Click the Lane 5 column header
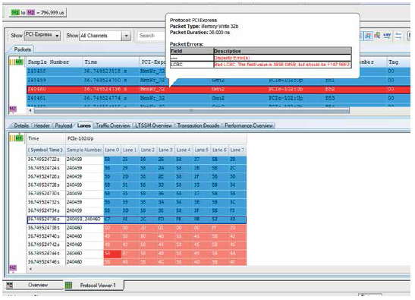The width and height of the screenshot is (415, 300). pos(201,150)
